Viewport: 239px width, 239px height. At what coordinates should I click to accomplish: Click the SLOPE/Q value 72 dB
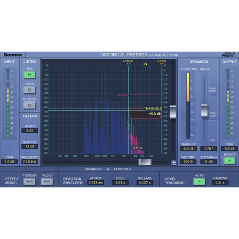point(30,146)
